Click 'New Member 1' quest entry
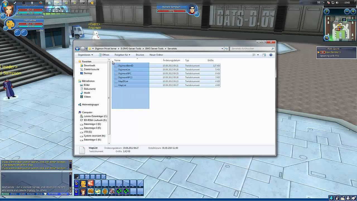This screenshot has height=201, width=357. [333, 52]
